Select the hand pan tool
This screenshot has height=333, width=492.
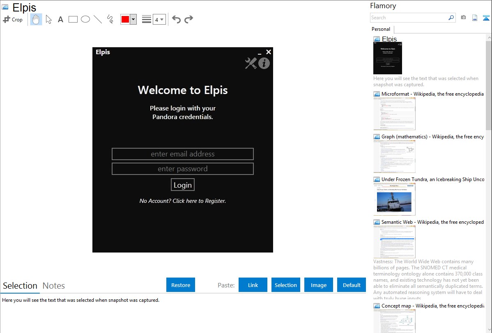pyautogui.click(x=36, y=19)
